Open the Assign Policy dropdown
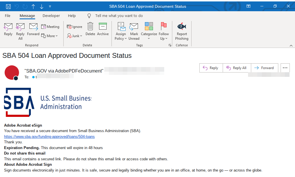 pos(121,31)
